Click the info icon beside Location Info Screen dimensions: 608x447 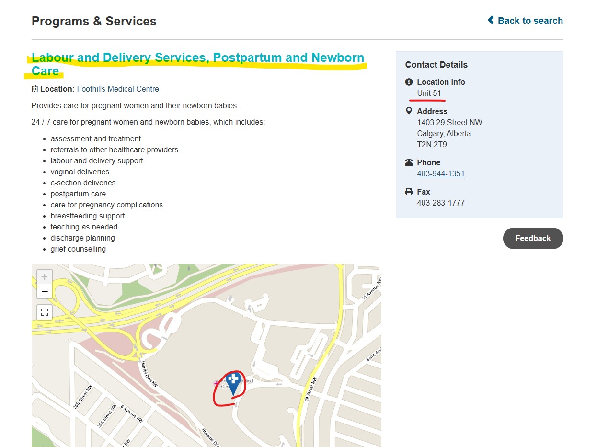coord(410,82)
